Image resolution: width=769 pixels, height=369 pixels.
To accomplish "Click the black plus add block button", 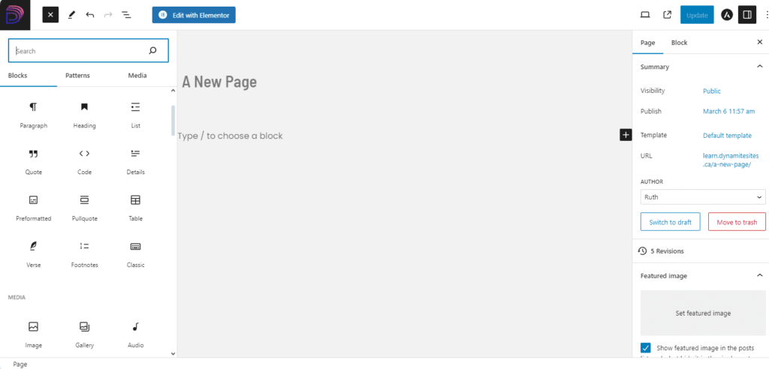I will [626, 134].
